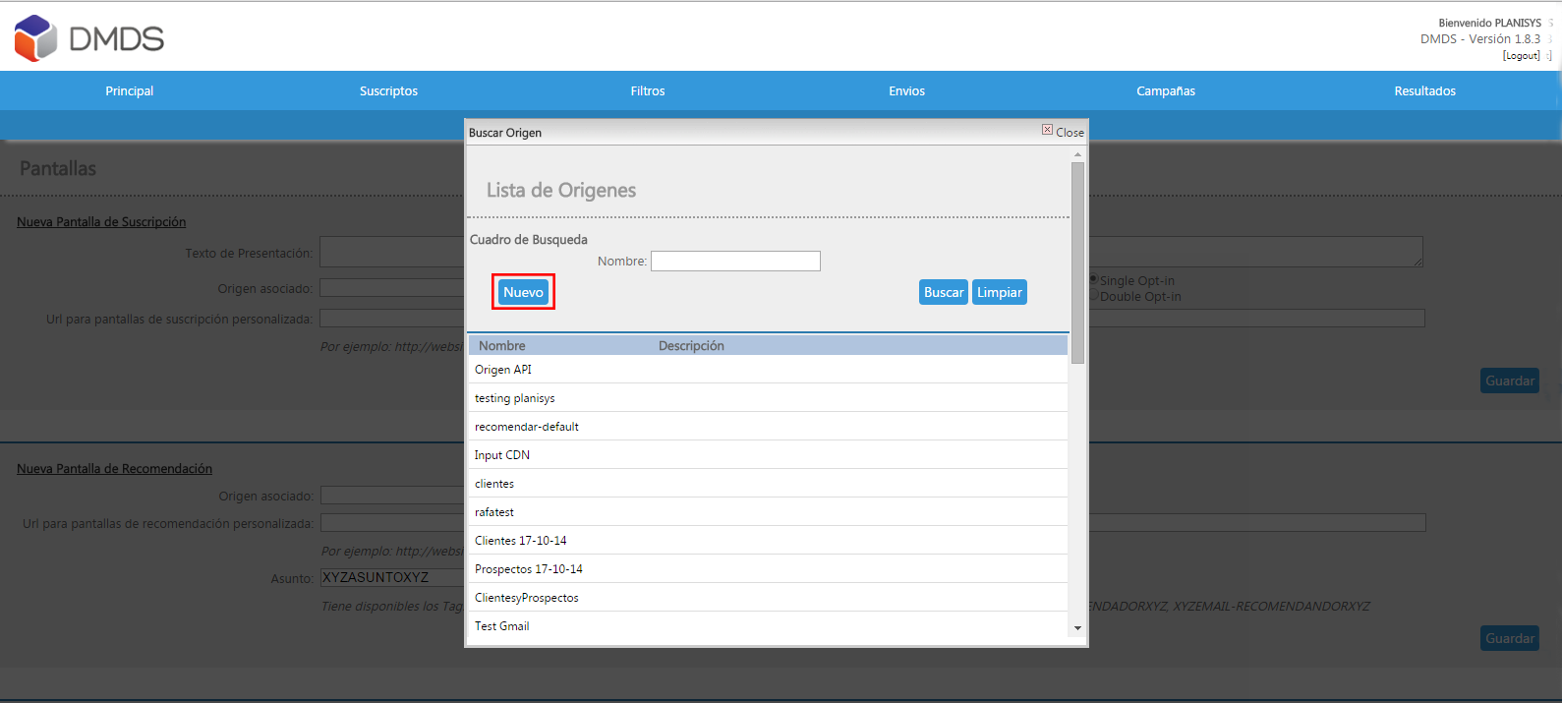Screen dimensions: 1562x703
Task: Choose the Double Opt-in option
Action: point(1093,295)
